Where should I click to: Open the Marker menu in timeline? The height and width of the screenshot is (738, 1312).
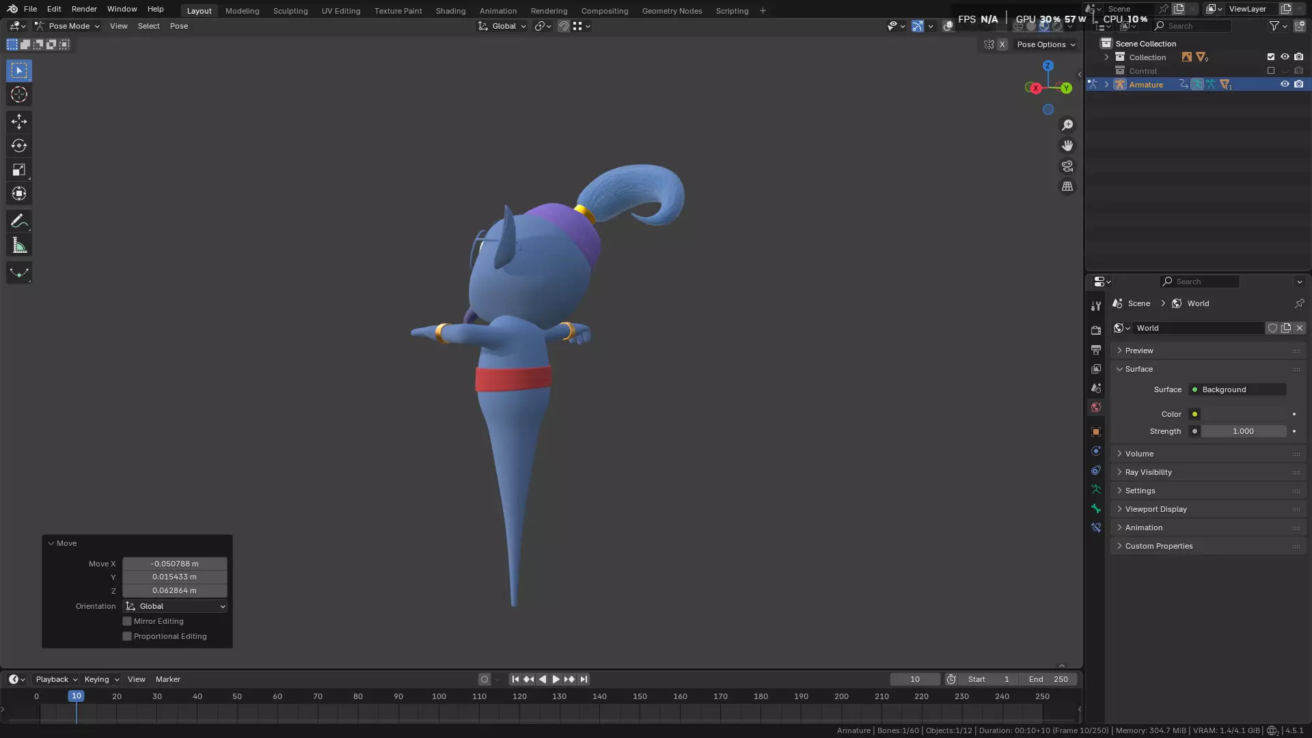pos(168,679)
